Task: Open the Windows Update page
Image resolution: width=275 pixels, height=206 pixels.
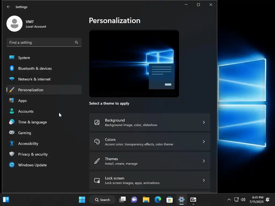Action: [44, 165]
